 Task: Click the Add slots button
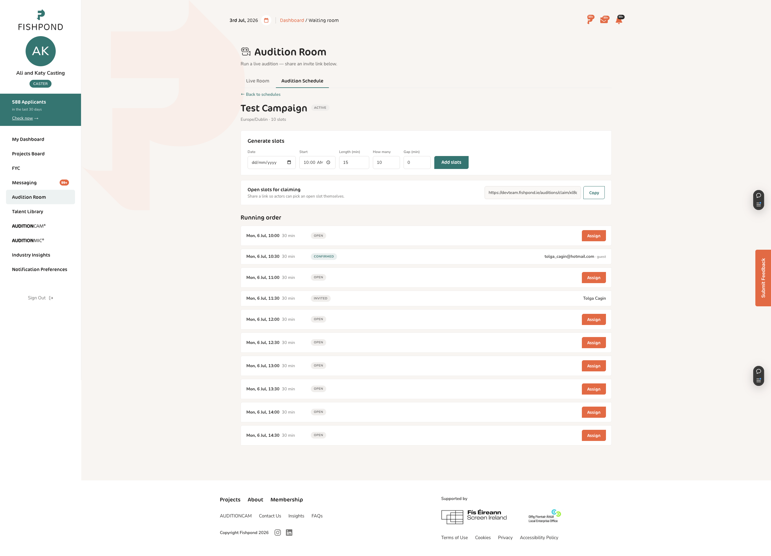pyautogui.click(x=451, y=163)
